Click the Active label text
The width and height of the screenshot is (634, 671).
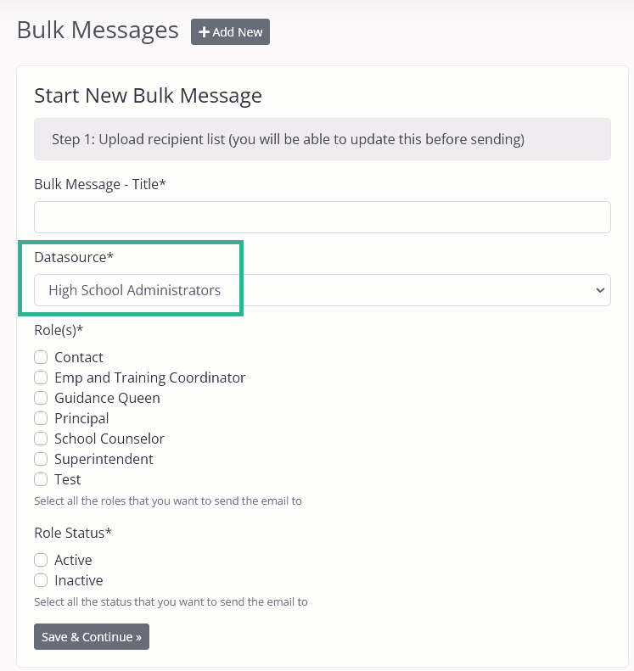pos(73,560)
